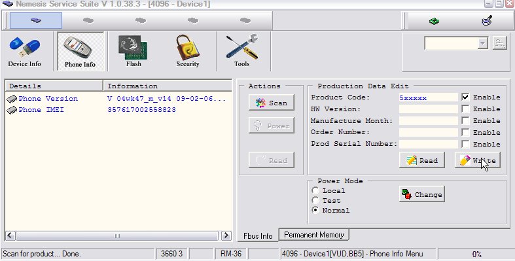Click the Read button under Production Data Edit

click(x=421, y=160)
